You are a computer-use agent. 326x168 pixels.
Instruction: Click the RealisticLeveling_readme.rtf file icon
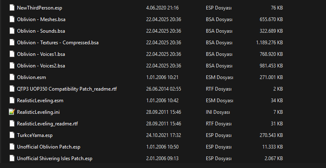[12, 124]
